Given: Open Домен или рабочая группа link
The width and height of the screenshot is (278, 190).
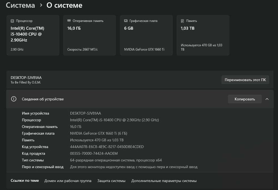Looking at the screenshot, I should (68, 181).
